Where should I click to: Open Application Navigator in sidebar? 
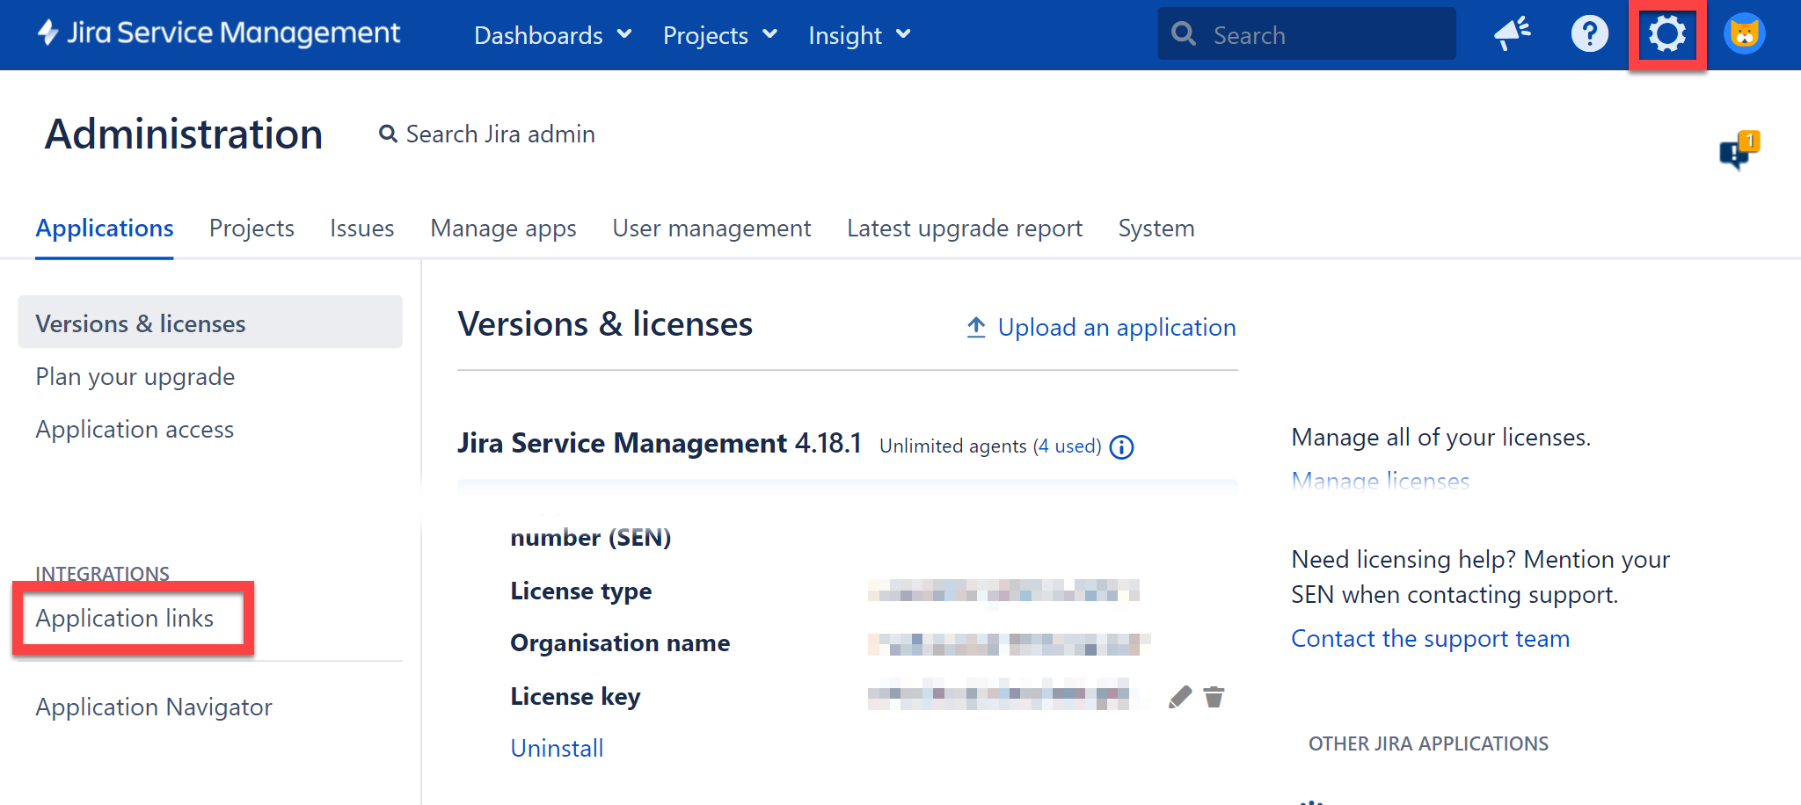pyautogui.click(x=154, y=707)
